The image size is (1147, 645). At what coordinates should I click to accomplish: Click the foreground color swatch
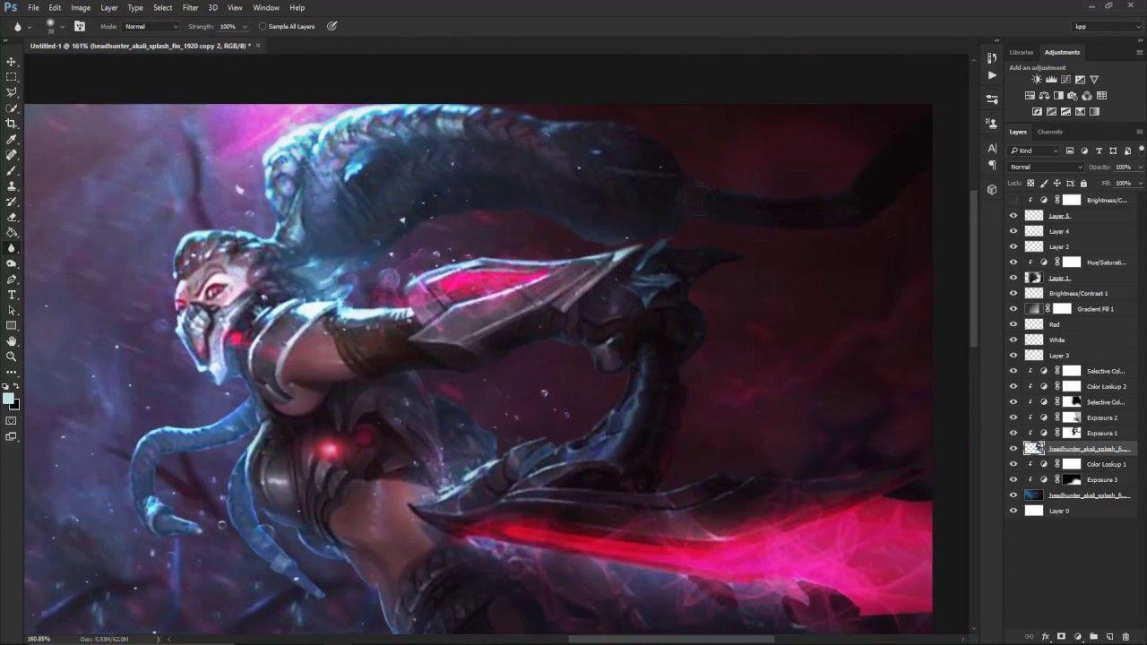pyautogui.click(x=8, y=399)
